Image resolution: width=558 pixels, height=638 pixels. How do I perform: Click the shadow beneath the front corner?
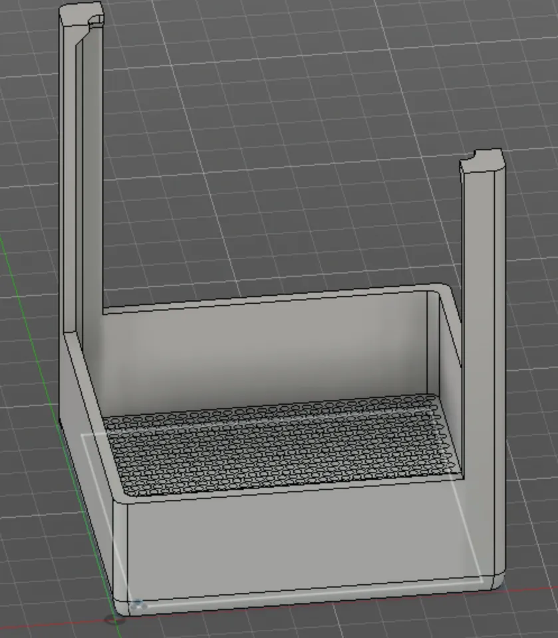(116, 621)
